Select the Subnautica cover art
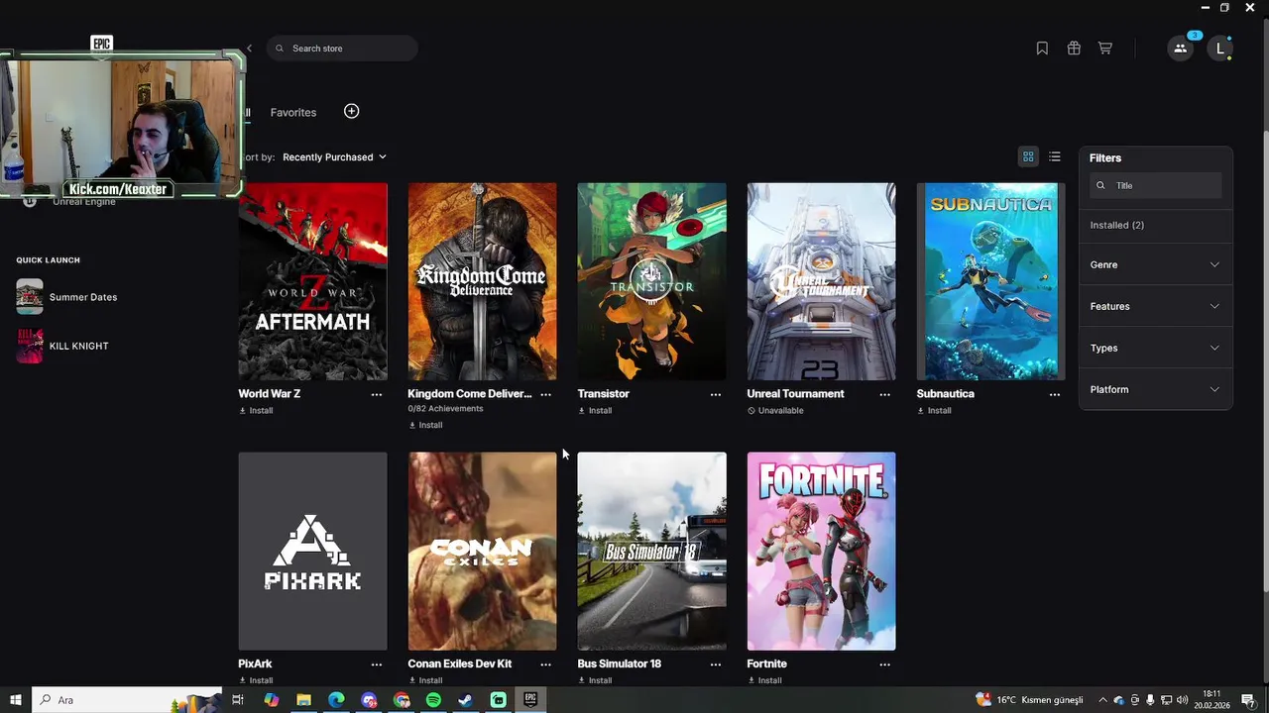Viewport: 1269px width, 713px height. click(x=990, y=281)
